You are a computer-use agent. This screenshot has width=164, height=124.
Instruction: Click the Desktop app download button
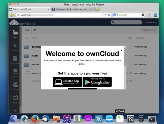67,82
